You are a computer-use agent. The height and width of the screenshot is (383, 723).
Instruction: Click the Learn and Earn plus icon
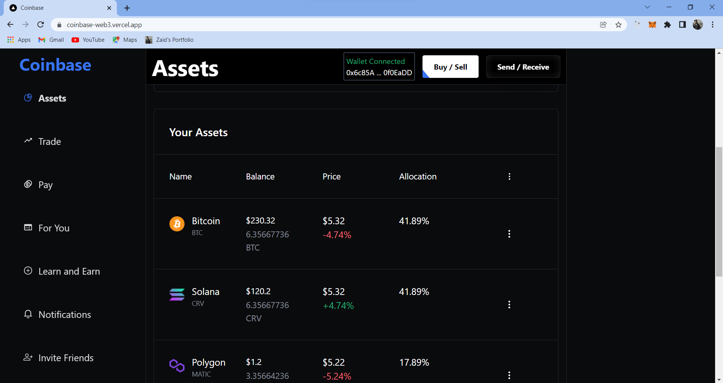[x=28, y=271]
